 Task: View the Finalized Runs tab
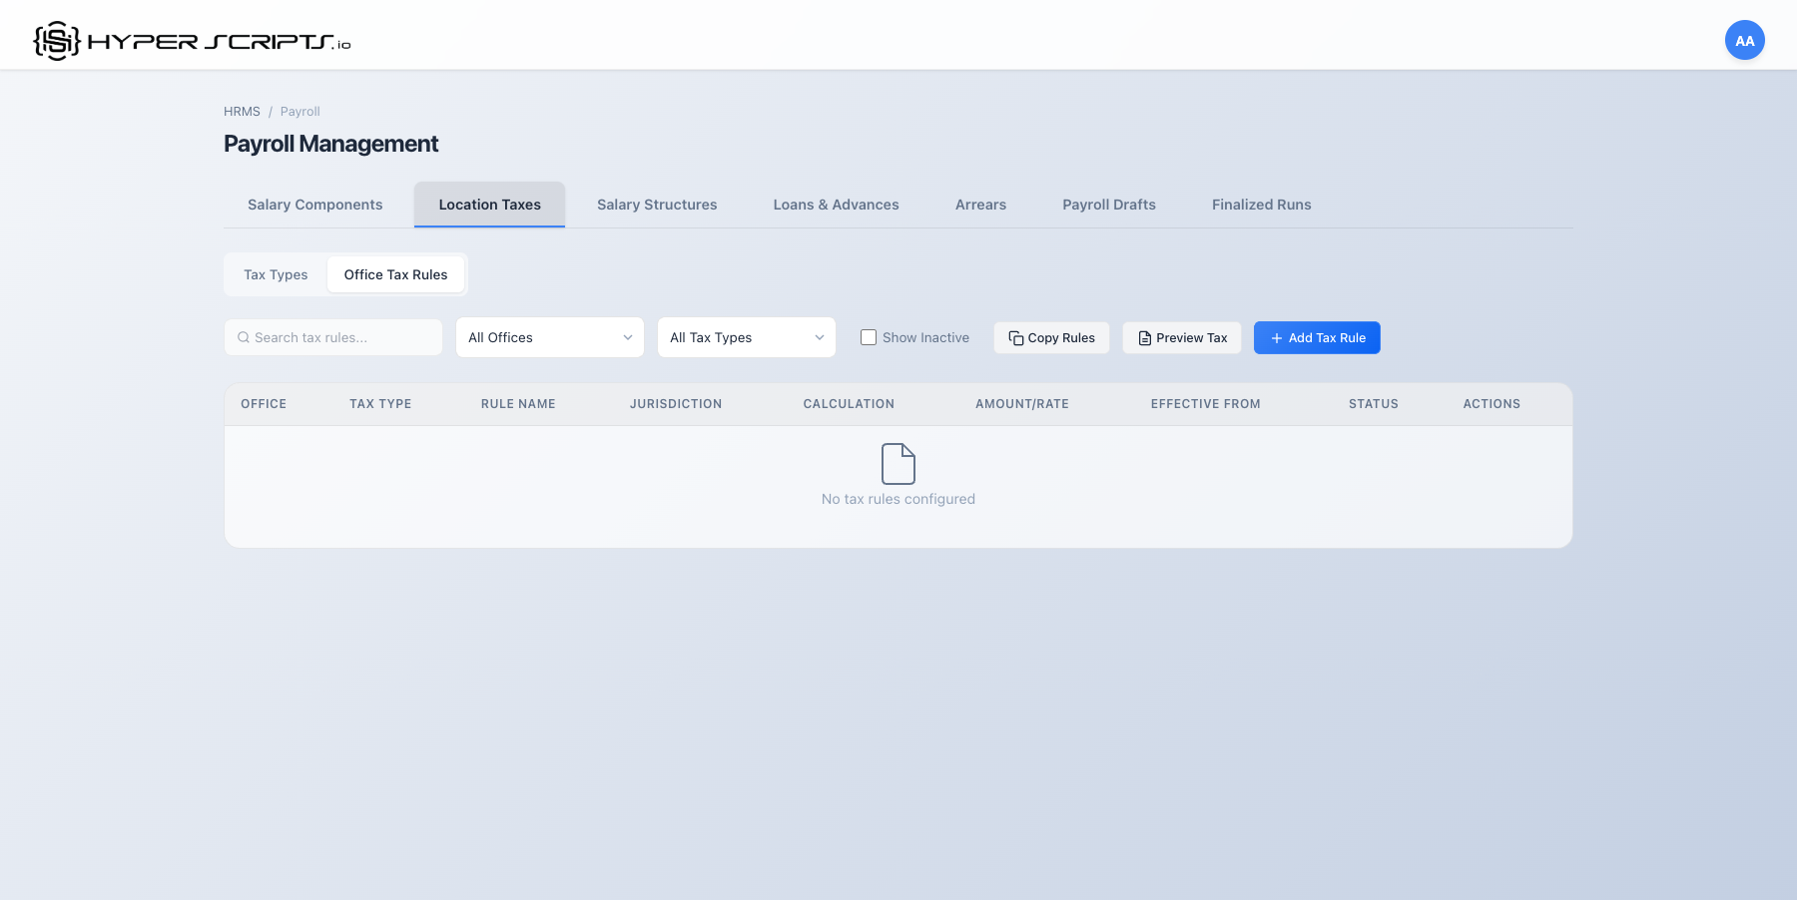1261,205
